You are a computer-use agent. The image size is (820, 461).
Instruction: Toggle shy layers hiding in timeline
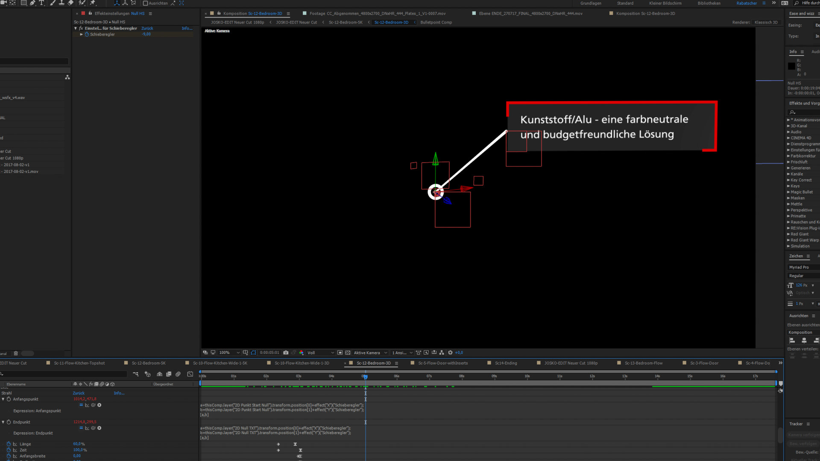click(x=159, y=374)
